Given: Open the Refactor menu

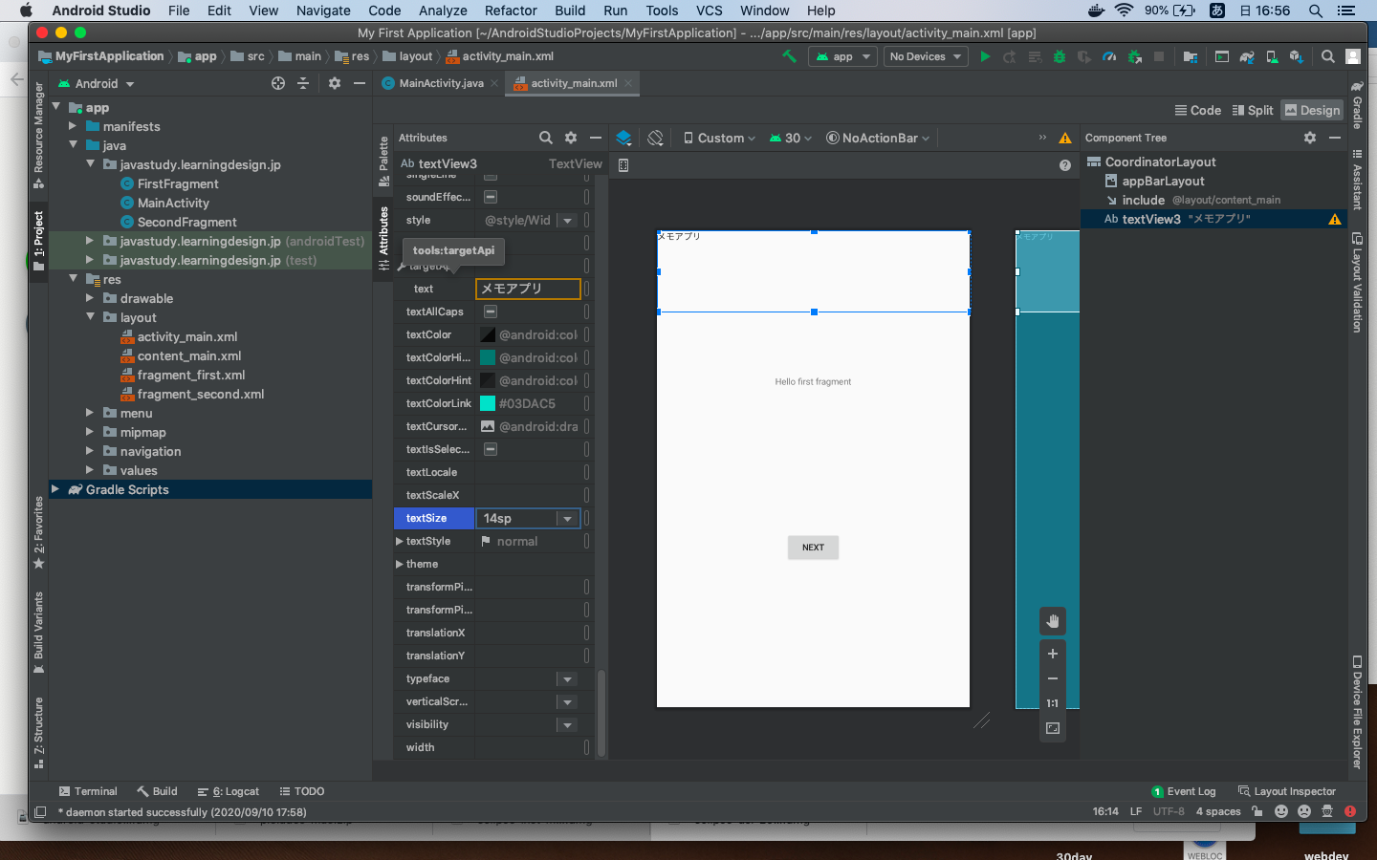Looking at the screenshot, I should click(x=511, y=11).
